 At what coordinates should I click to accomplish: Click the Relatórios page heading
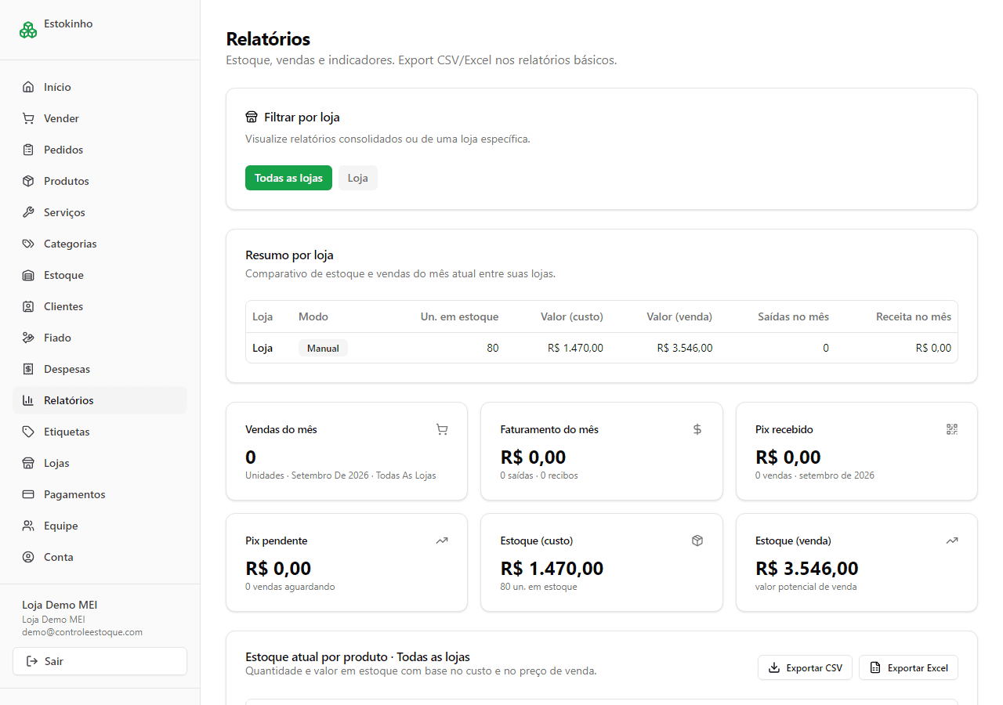point(268,39)
